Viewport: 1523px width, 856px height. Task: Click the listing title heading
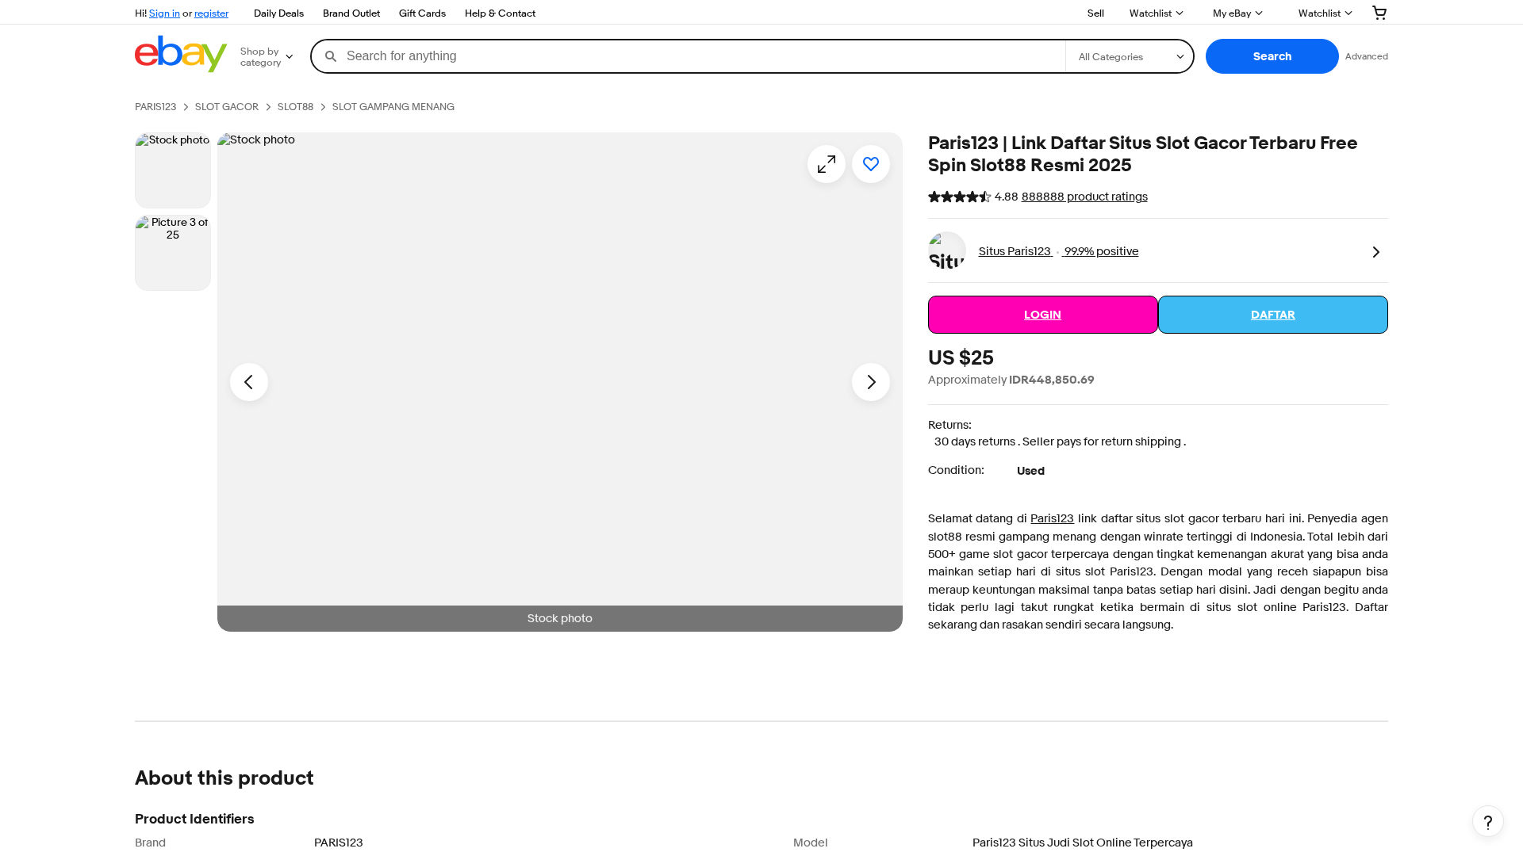pos(1143,155)
